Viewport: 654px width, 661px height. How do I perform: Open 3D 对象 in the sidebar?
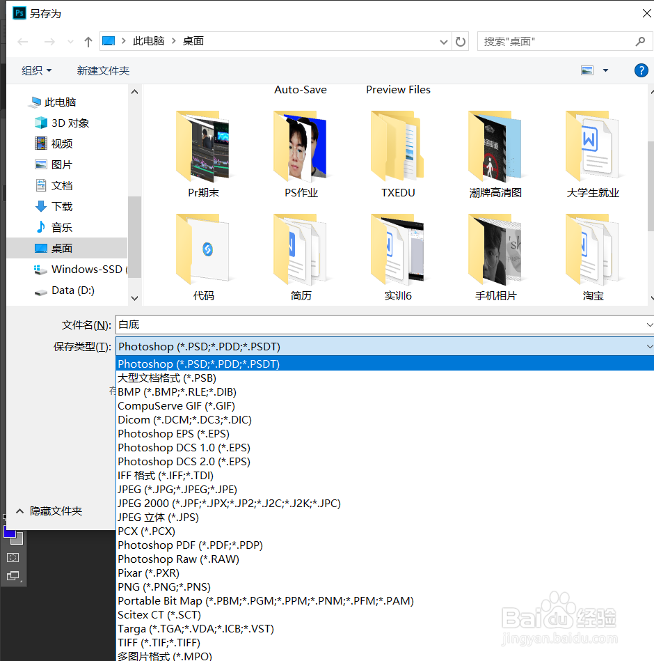click(x=62, y=123)
